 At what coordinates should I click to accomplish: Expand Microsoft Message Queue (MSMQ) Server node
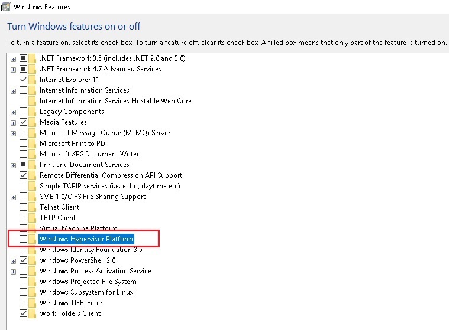click(13, 133)
